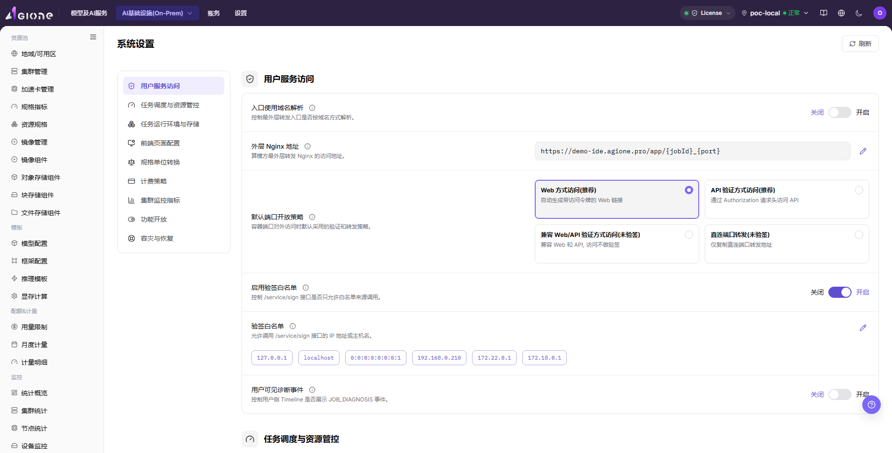Click the 刷新 refresh button
Viewport: 892px width, 453px height.
860,44
